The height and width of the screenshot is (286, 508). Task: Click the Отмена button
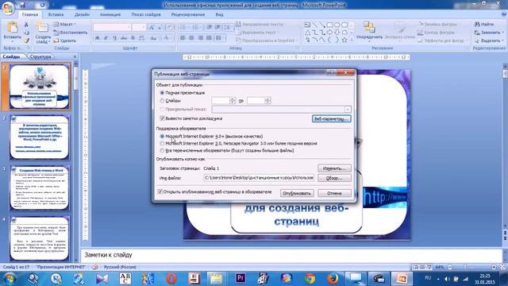[x=334, y=193]
